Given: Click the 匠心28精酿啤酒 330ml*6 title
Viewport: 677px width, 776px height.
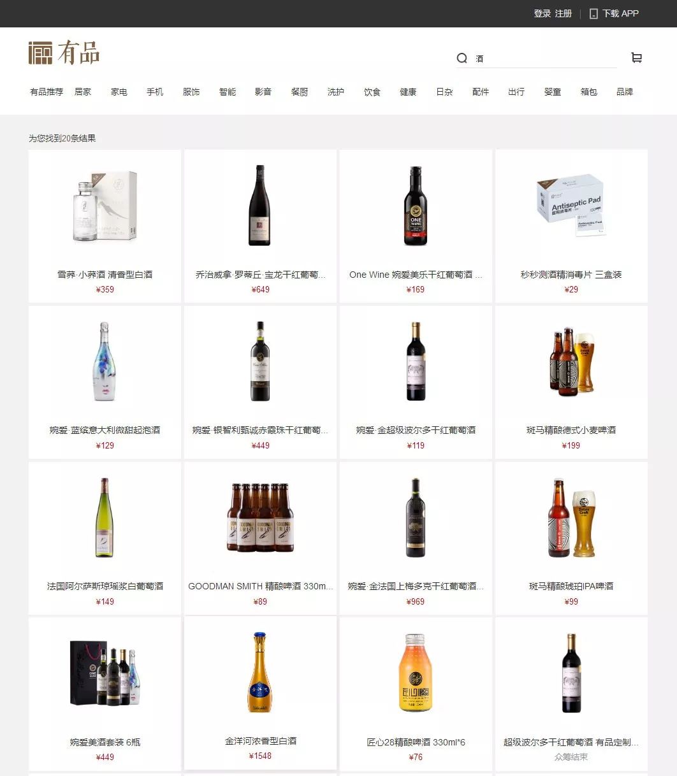Looking at the screenshot, I should tap(416, 742).
